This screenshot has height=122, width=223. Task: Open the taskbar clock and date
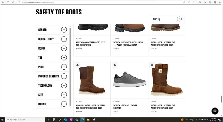point(213,119)
